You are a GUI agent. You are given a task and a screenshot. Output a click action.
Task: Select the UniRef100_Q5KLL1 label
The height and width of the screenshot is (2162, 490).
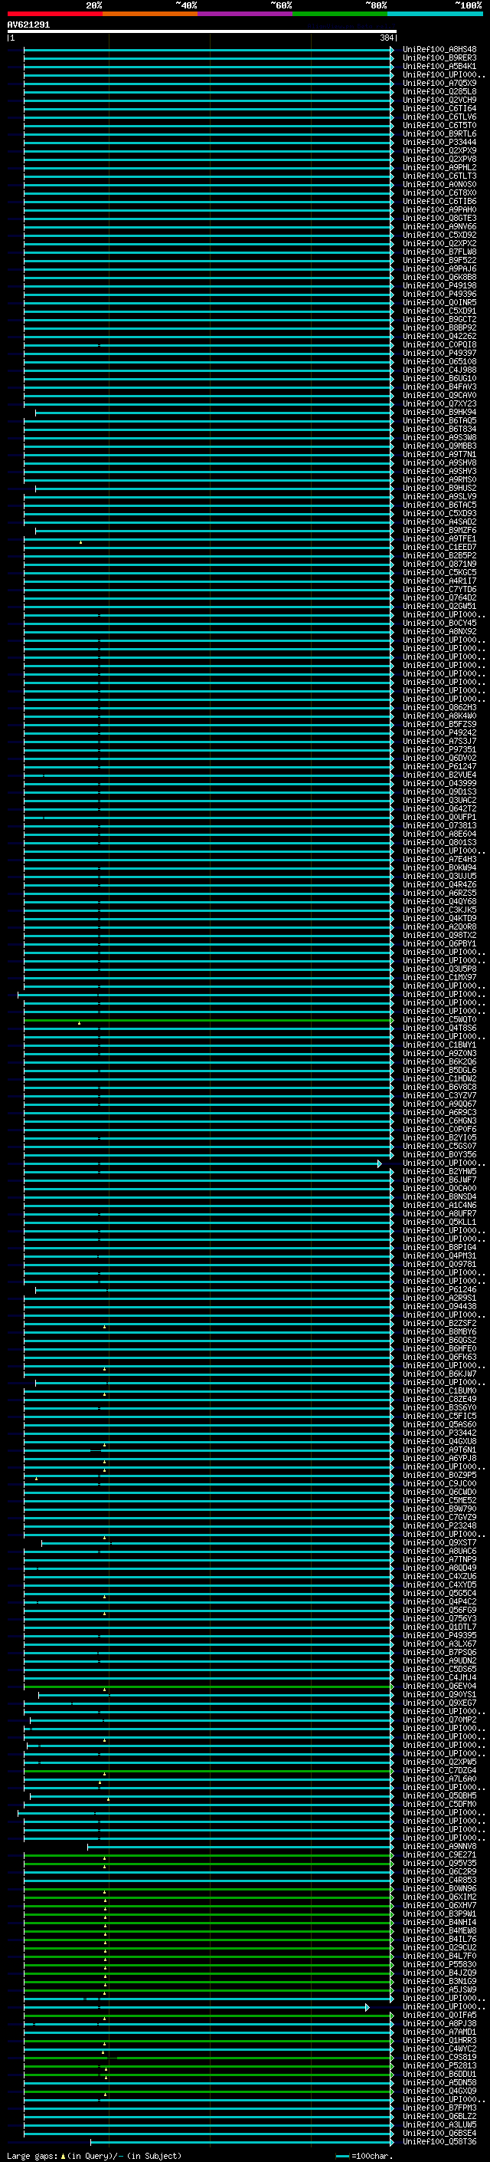(x=439, y=1222)
